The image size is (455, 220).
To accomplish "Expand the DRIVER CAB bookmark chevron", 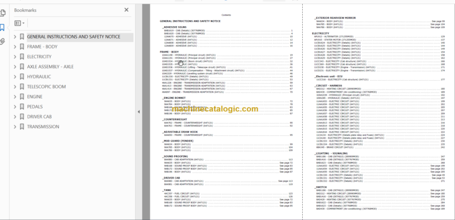I will coord(15,117).
